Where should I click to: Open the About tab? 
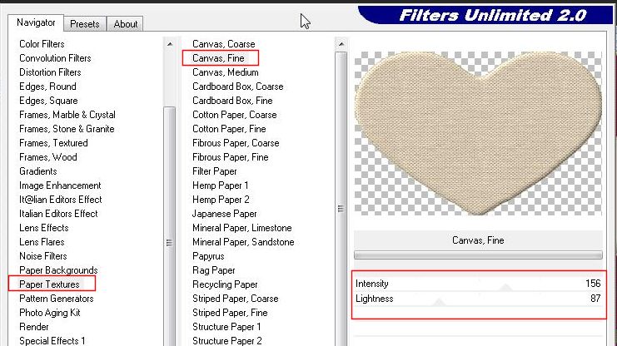coord(126,24)
